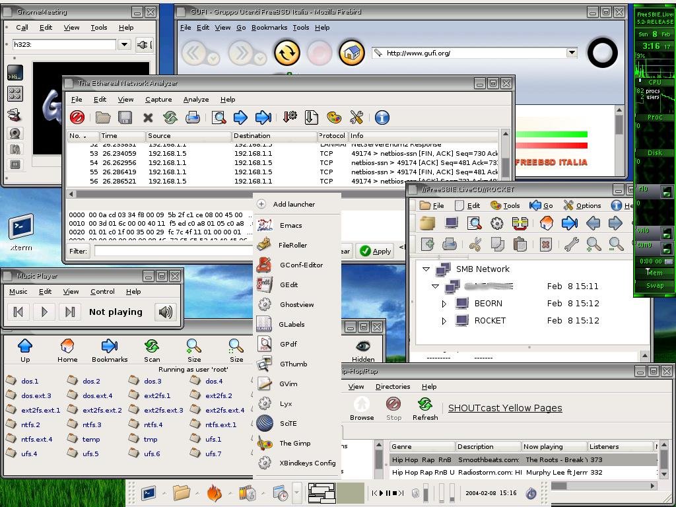
Task: Click the blue info icon in Ethereal toolbar
Action: [x=382, y=118]
